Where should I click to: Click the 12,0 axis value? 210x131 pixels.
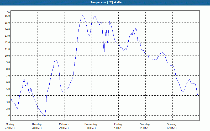[7, 42]
